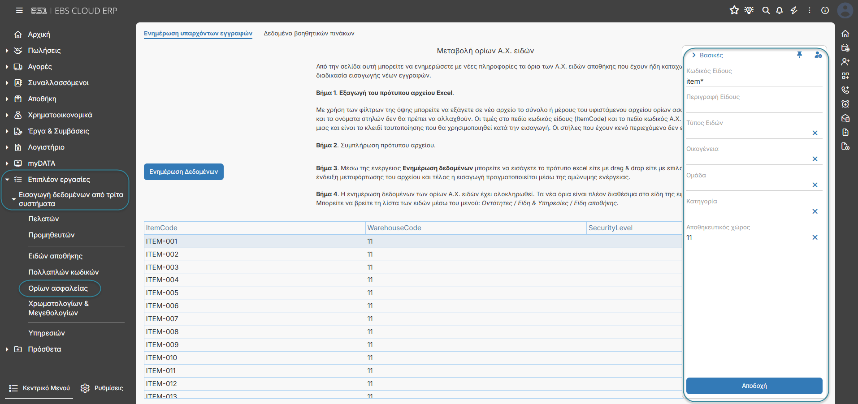Click the lightning quick actions icon

click(794, 10)
